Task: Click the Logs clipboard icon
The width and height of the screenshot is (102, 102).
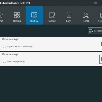Action: point(69,15)
